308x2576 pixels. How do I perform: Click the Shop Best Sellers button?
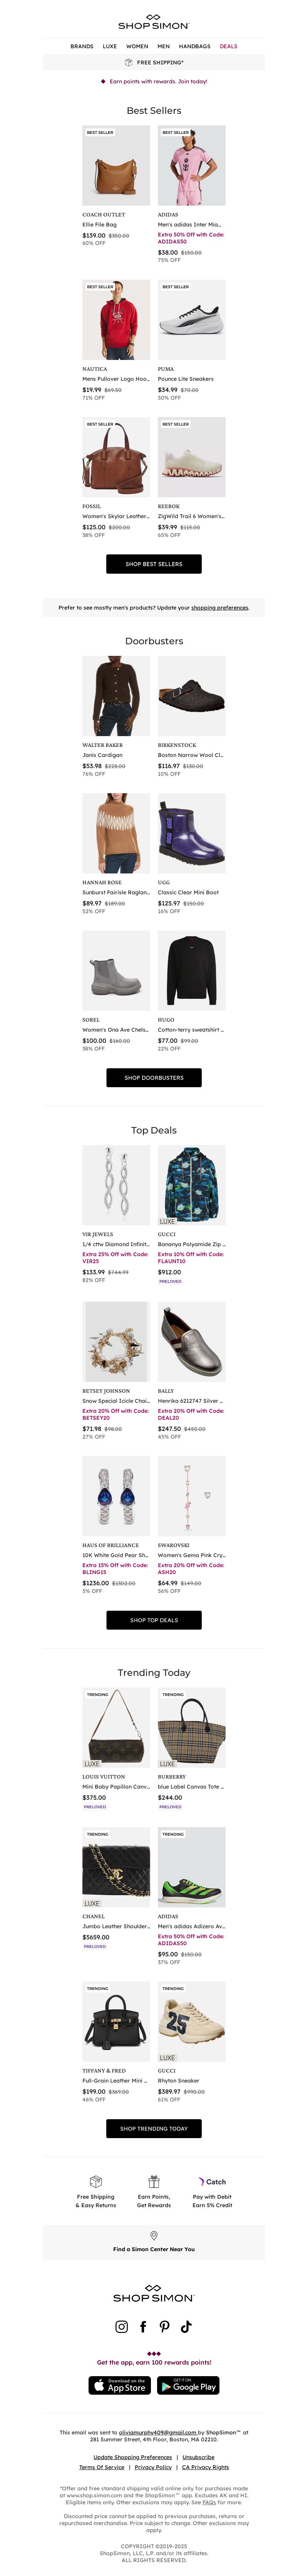point(154,564)
